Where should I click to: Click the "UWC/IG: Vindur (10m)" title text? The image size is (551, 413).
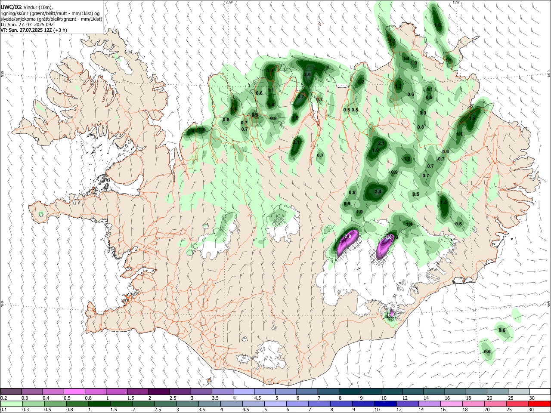point(27,7)
